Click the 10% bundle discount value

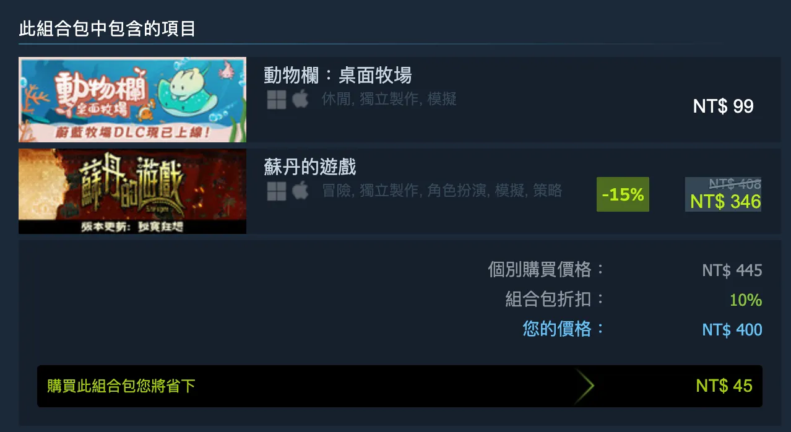tap(746, 300)
